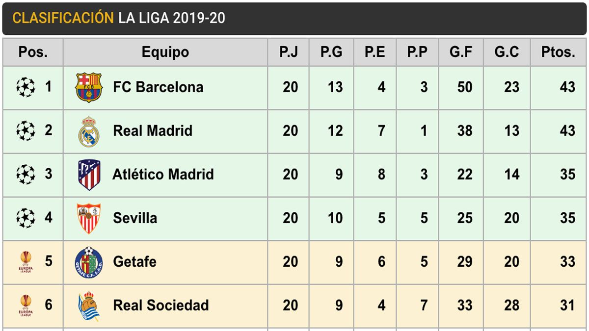The width and height of the screenshot is (589, 331).
Task: Sort table by the Ptos. column header
Action: pos(558,52)
